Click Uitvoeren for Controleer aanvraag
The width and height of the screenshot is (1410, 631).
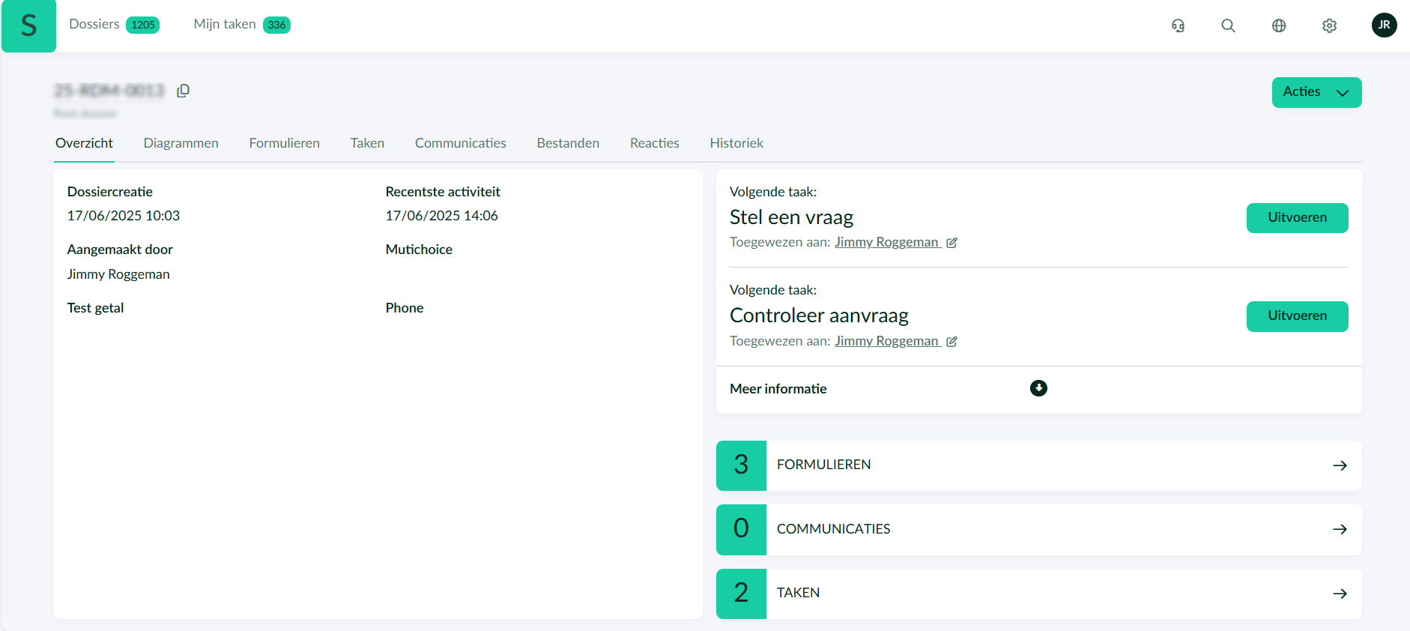coord(1297,316)
